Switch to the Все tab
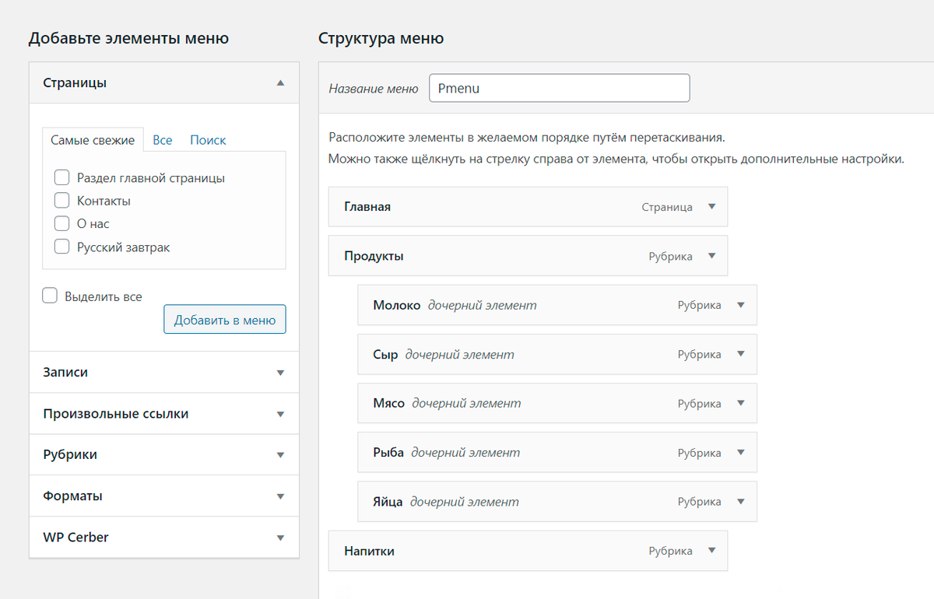934x599 pixels. coord(163,140)
